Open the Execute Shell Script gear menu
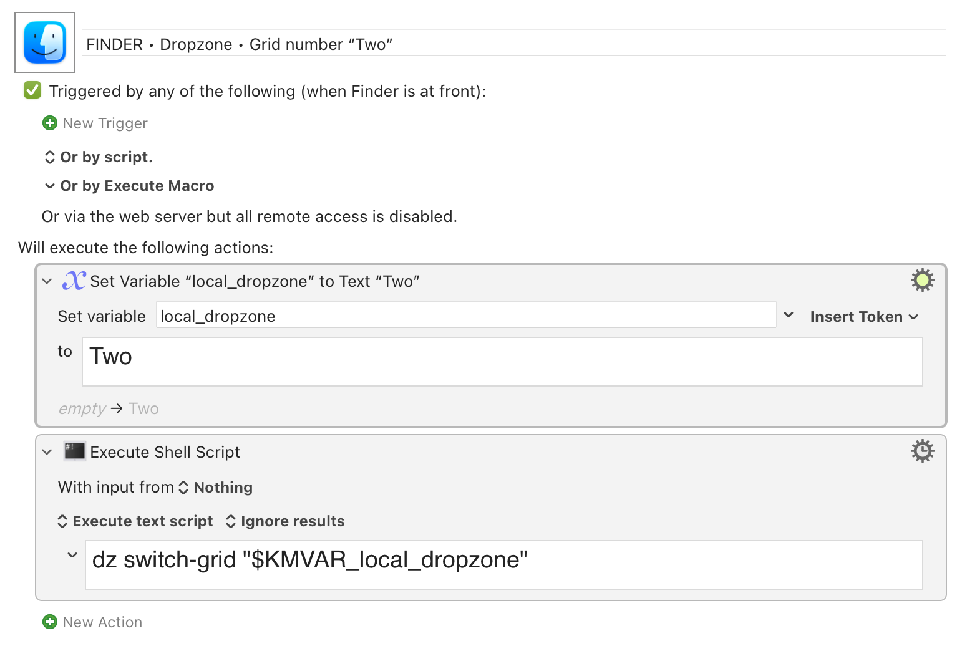The width and height of the screenshot is (962, 646). click(x=922, y=451)
